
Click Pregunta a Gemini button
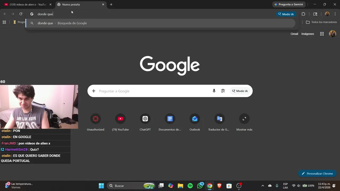click(289, 5)
